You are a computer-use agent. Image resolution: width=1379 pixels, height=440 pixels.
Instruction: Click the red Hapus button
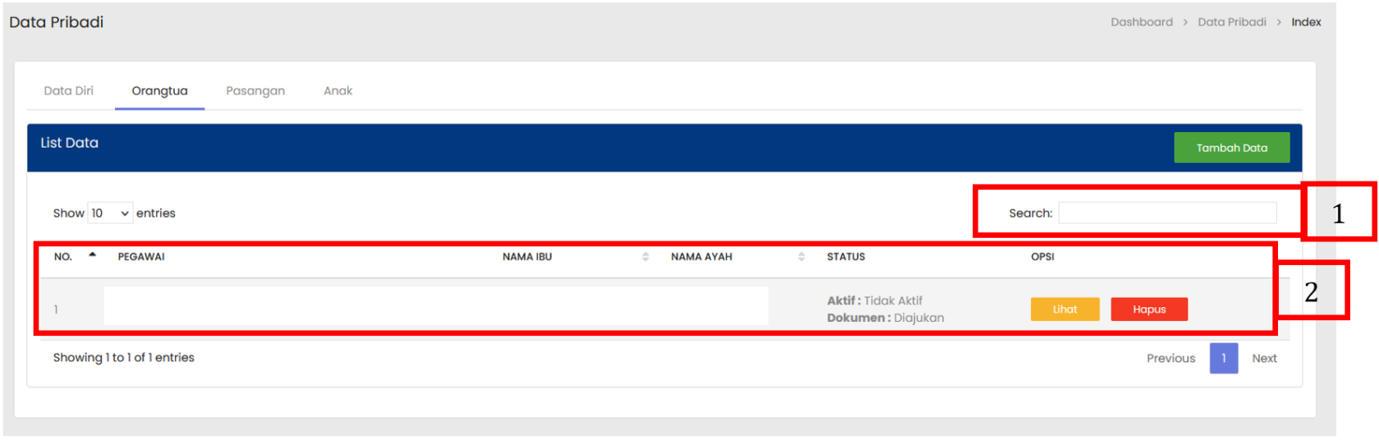(x=1148, y=309)
